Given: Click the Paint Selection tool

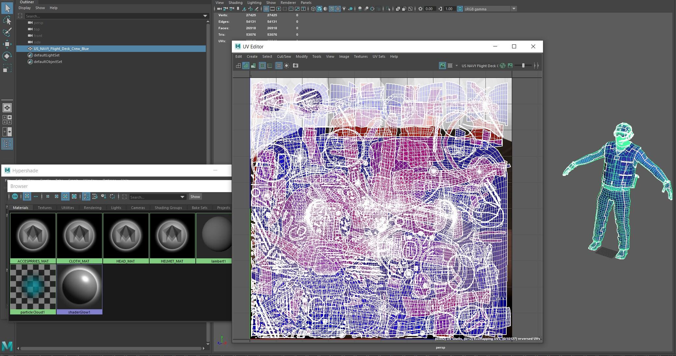Looking at the screenshot, I should tap(7, 32).
